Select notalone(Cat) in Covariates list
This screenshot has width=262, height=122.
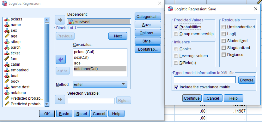click(x=100, y=69)
